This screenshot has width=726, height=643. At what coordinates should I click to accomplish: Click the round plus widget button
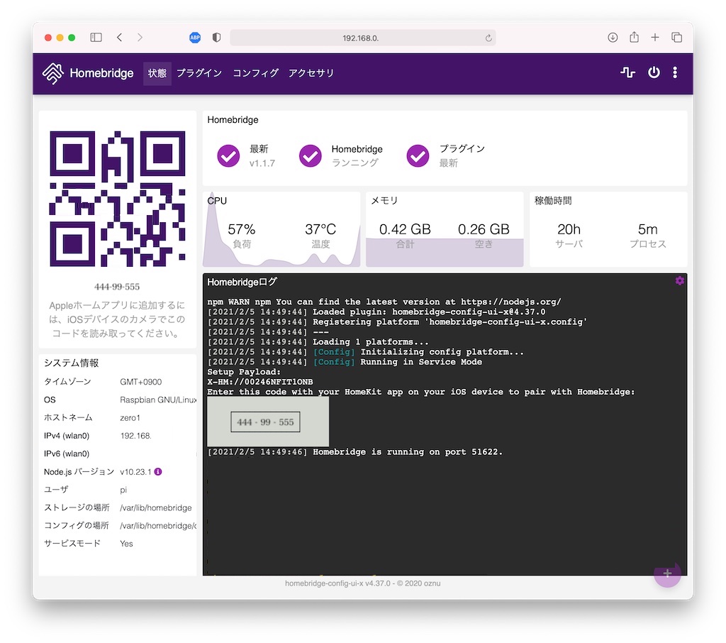click(x=667, y=573)
